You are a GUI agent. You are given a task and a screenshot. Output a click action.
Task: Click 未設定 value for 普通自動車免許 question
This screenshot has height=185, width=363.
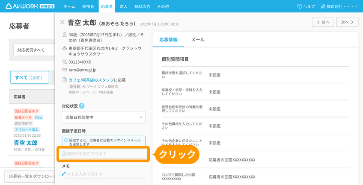pos(214,109)
